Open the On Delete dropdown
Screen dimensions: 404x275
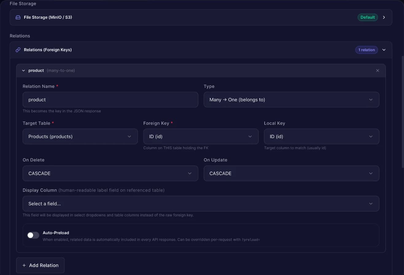[110, 173]
